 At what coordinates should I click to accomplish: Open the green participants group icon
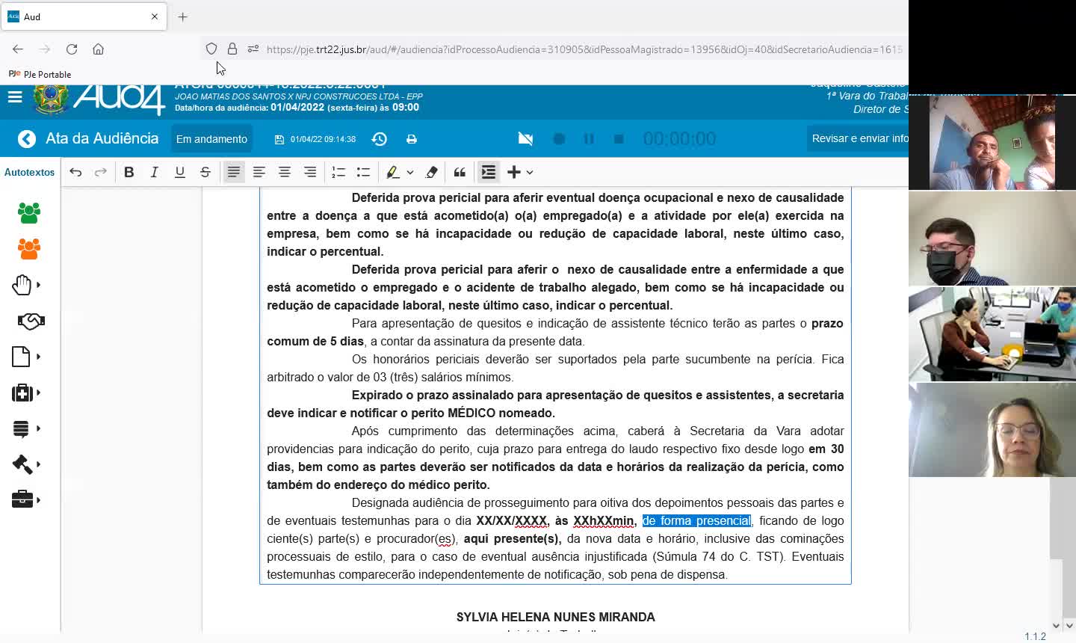29,213
